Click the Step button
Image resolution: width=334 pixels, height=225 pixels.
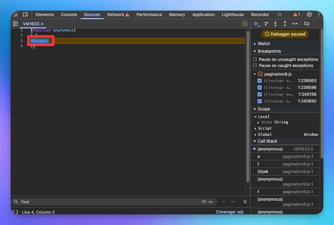point(294,24)
